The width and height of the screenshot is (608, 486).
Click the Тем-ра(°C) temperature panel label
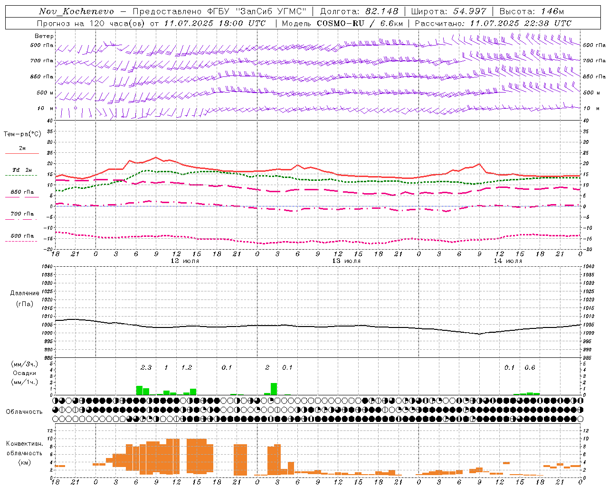click(x=22, y=134)
